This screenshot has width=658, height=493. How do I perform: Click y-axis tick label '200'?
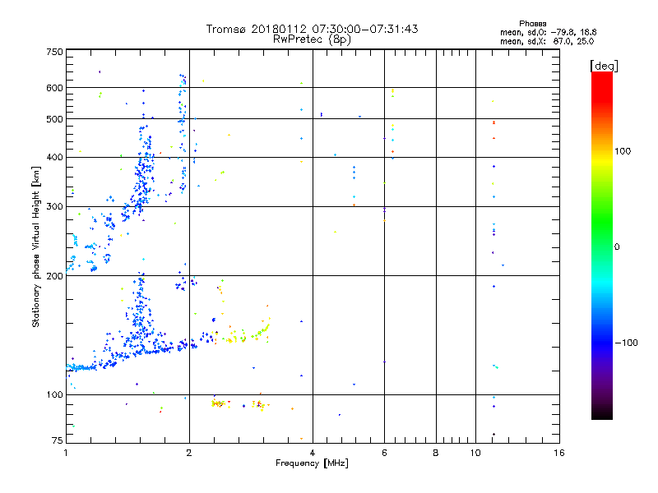coord(54,276)
